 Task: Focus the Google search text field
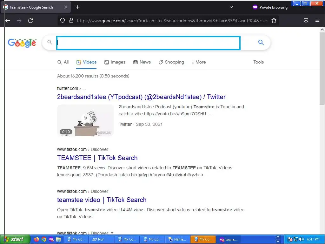[x=148, y=43]
